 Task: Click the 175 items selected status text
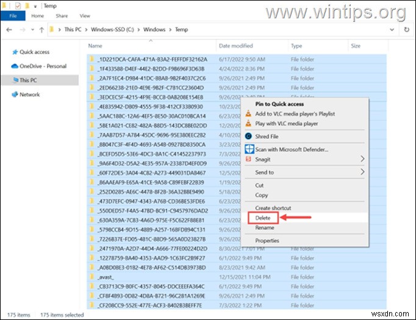62,315
